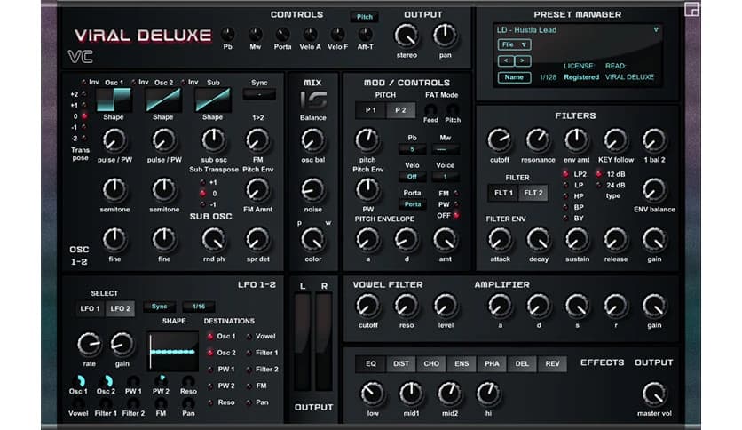Image resolution: width=742 pixels, height=430 pixels.
Task: Switch to the CHO effects tab
Action: pos(431,363)
